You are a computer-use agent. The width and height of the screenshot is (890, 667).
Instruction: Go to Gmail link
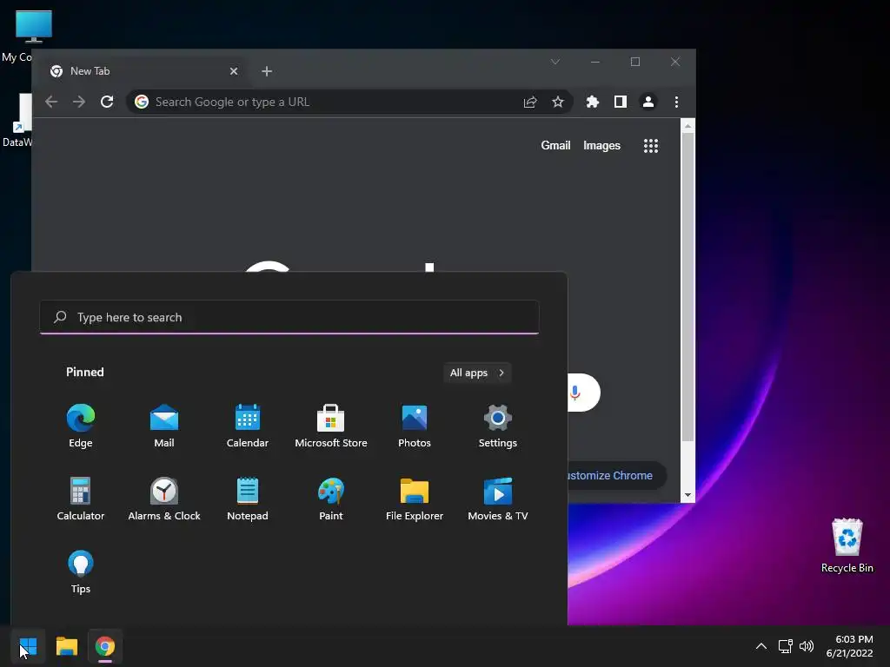[x=555, y=146]
